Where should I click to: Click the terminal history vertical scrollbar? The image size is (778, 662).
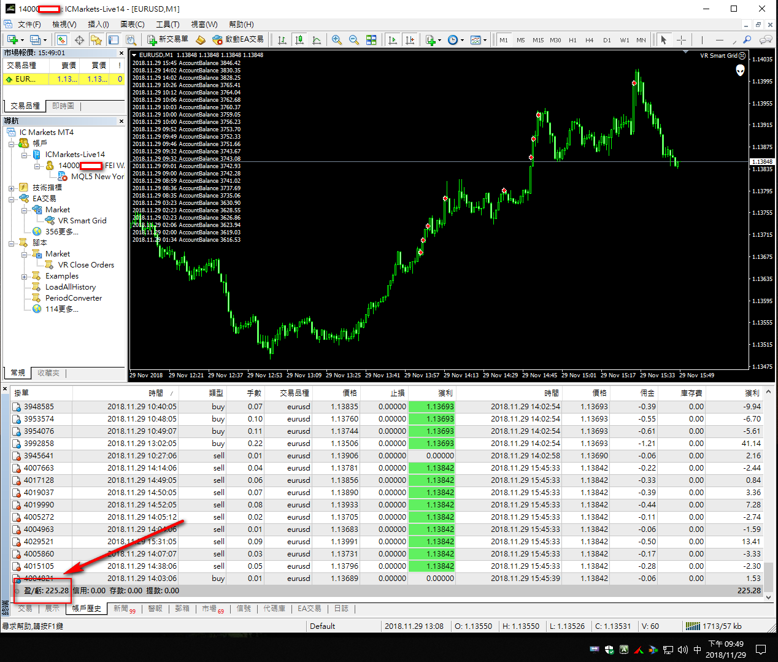tap(768, 495)
